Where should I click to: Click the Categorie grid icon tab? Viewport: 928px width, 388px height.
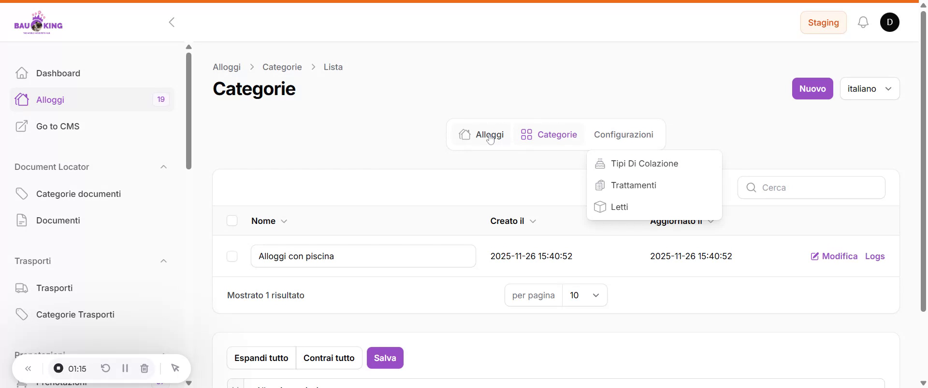pos(526,135)
